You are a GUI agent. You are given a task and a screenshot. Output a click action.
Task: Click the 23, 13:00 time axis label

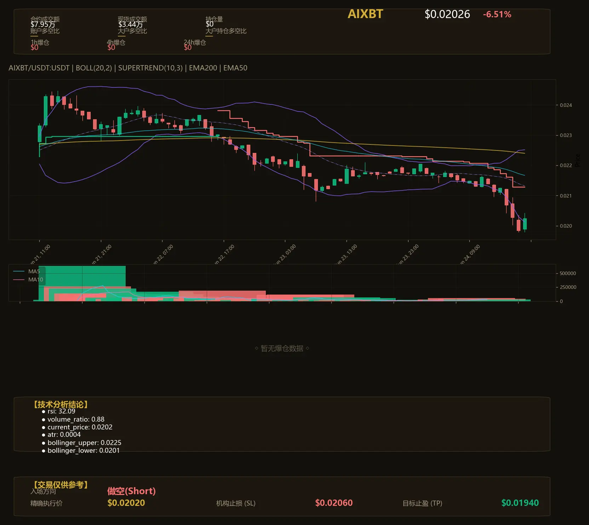[x=347, y=255]
